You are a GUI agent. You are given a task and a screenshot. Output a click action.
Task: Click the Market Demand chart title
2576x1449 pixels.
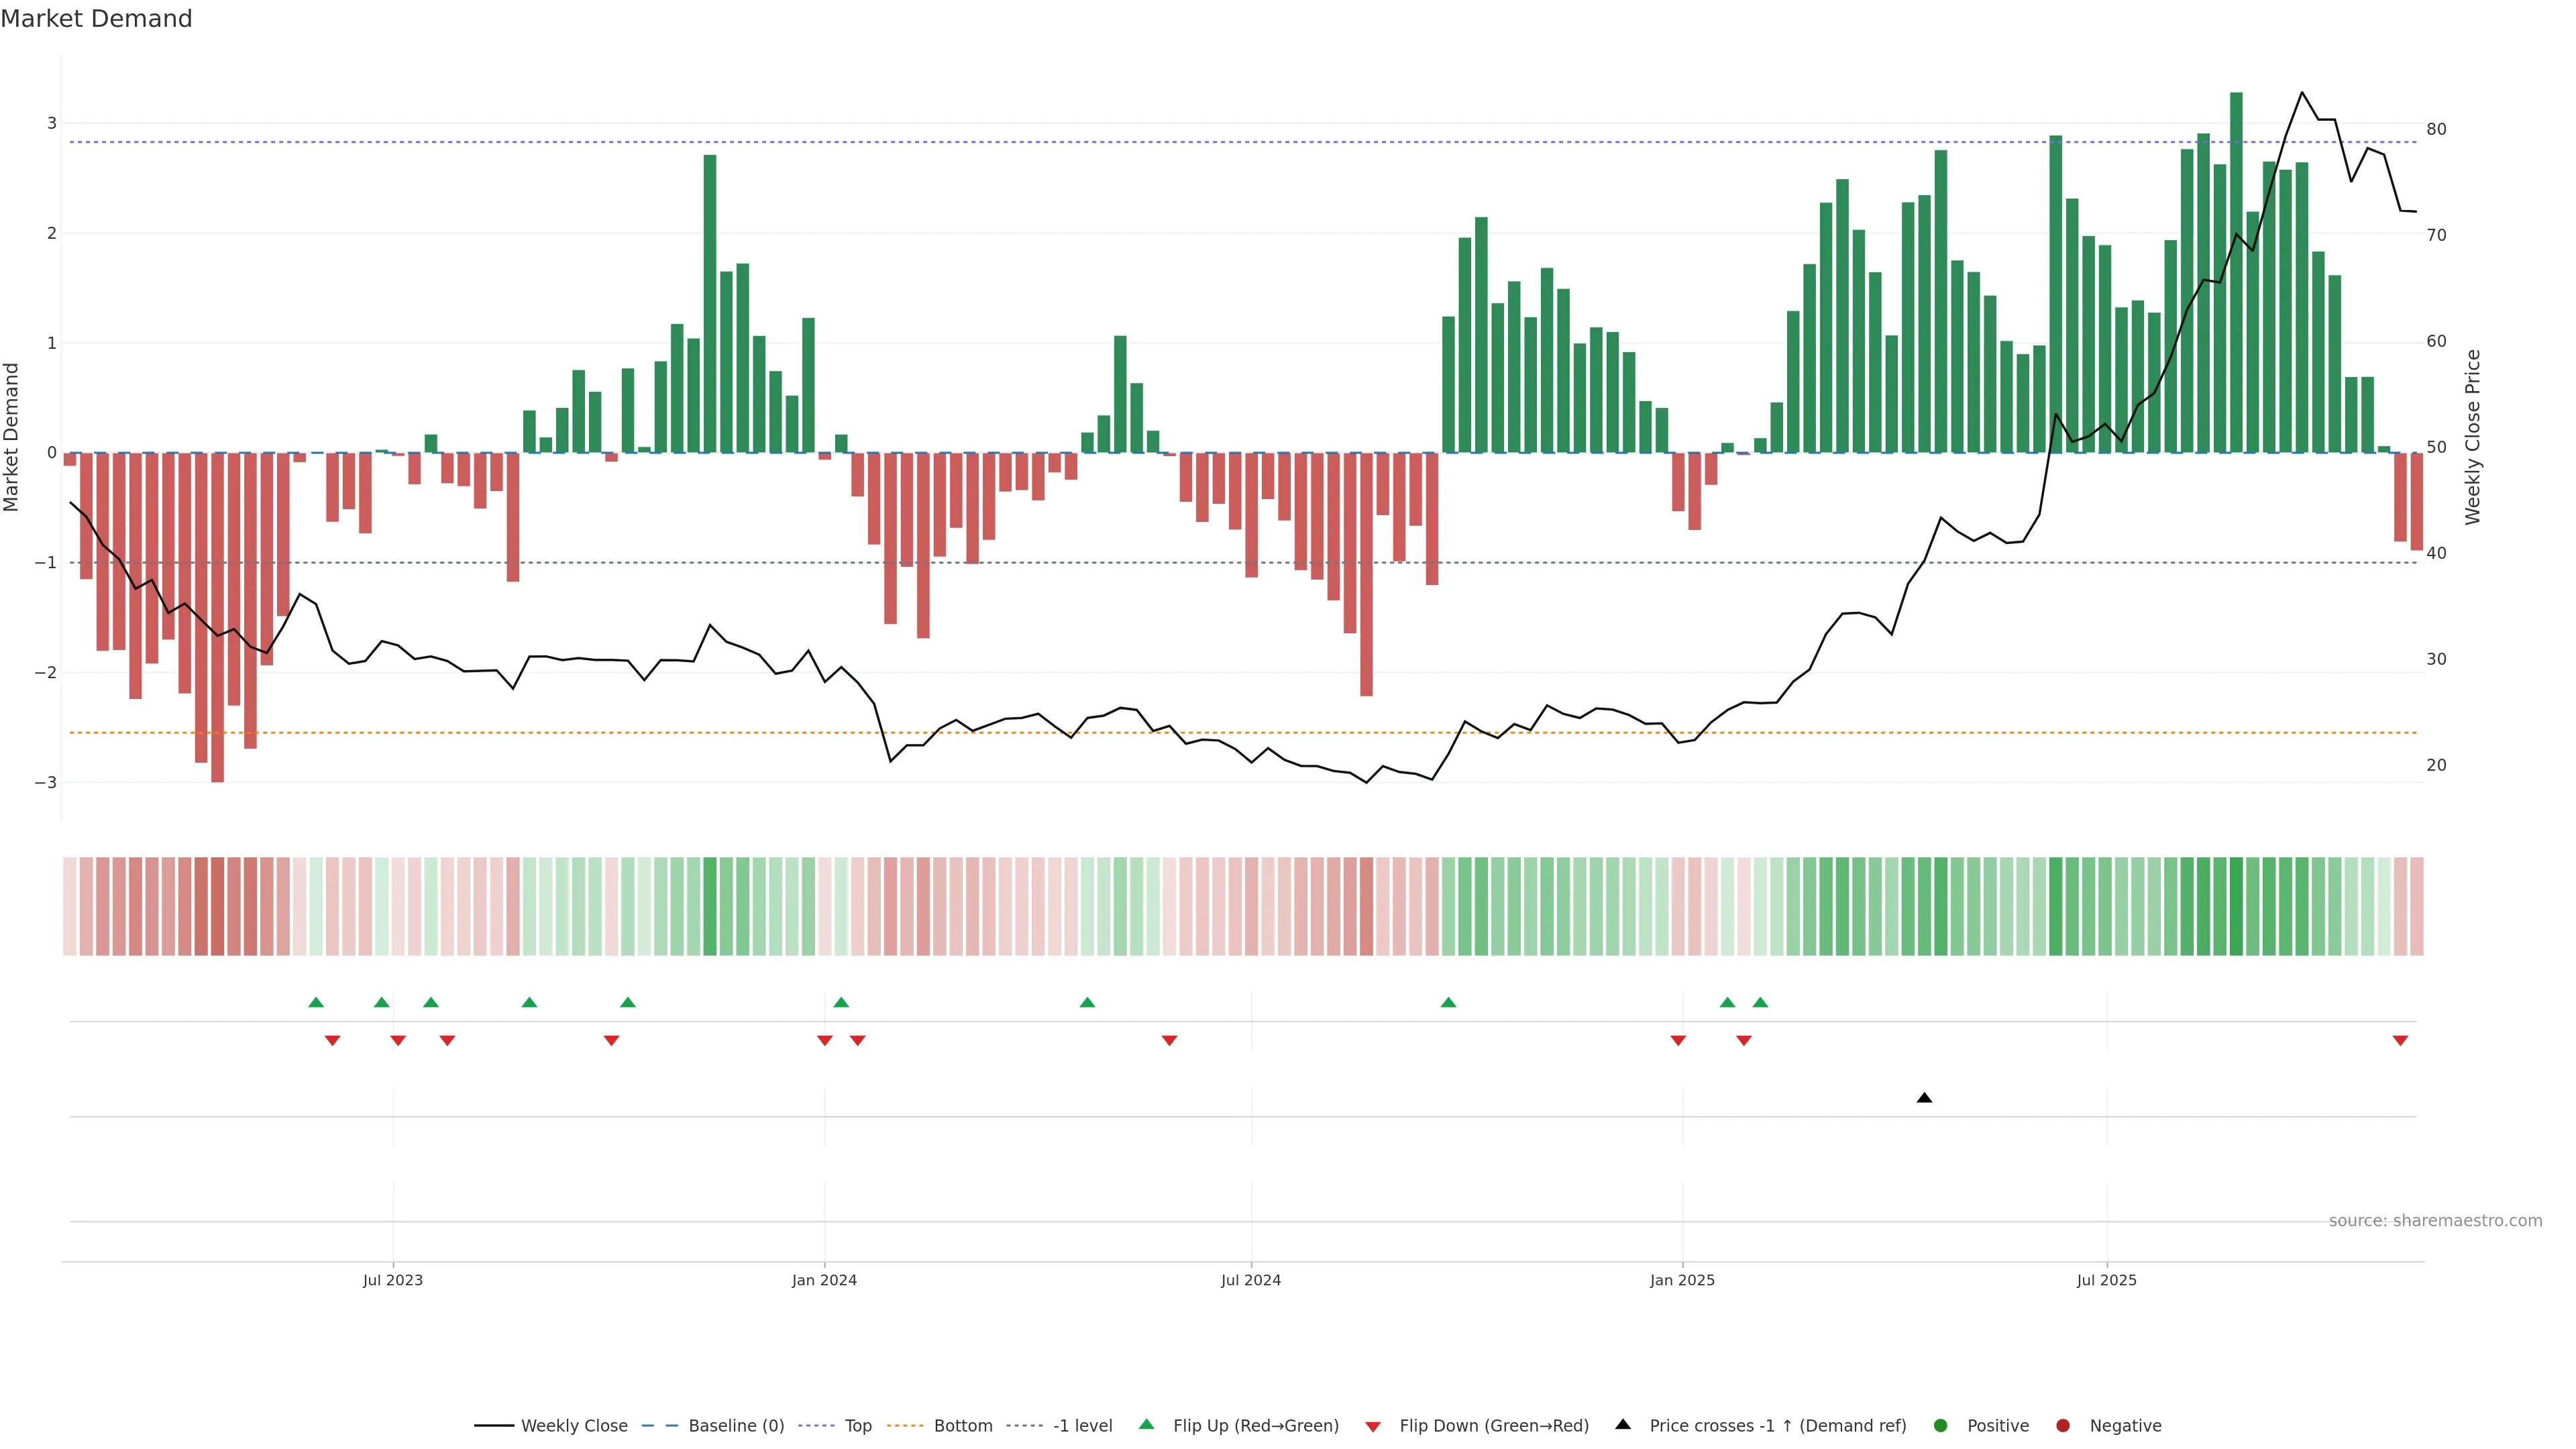[96, 19]
